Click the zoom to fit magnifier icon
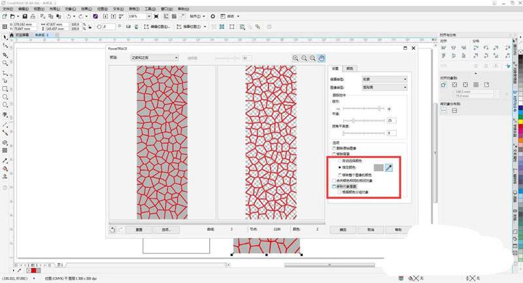 pyautogui.click(x=312, y=58)
